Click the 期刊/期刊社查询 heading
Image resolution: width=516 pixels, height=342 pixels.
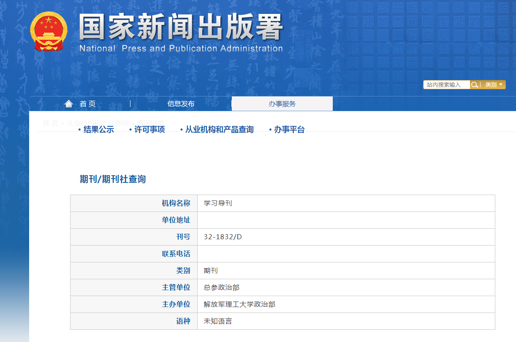pos(113,179)
